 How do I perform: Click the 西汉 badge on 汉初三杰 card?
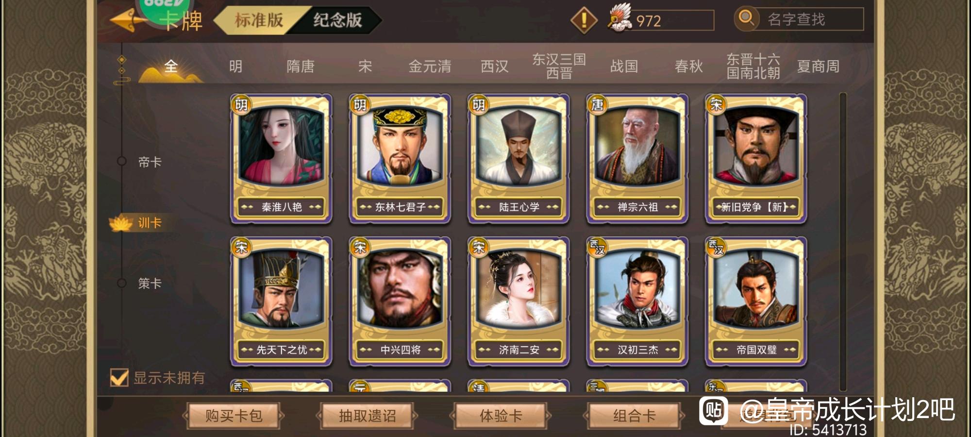click(597, 247)
